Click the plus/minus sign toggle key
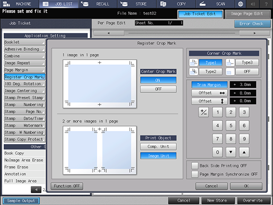The height and width of the screenshot is (205, 273). [x=204, y=112]
